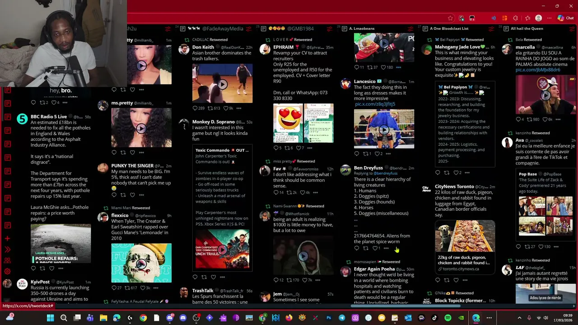Viewport: 578px width, 325px height.
Task: Open Windows Start menu
Action: click(x=51, y=318)
